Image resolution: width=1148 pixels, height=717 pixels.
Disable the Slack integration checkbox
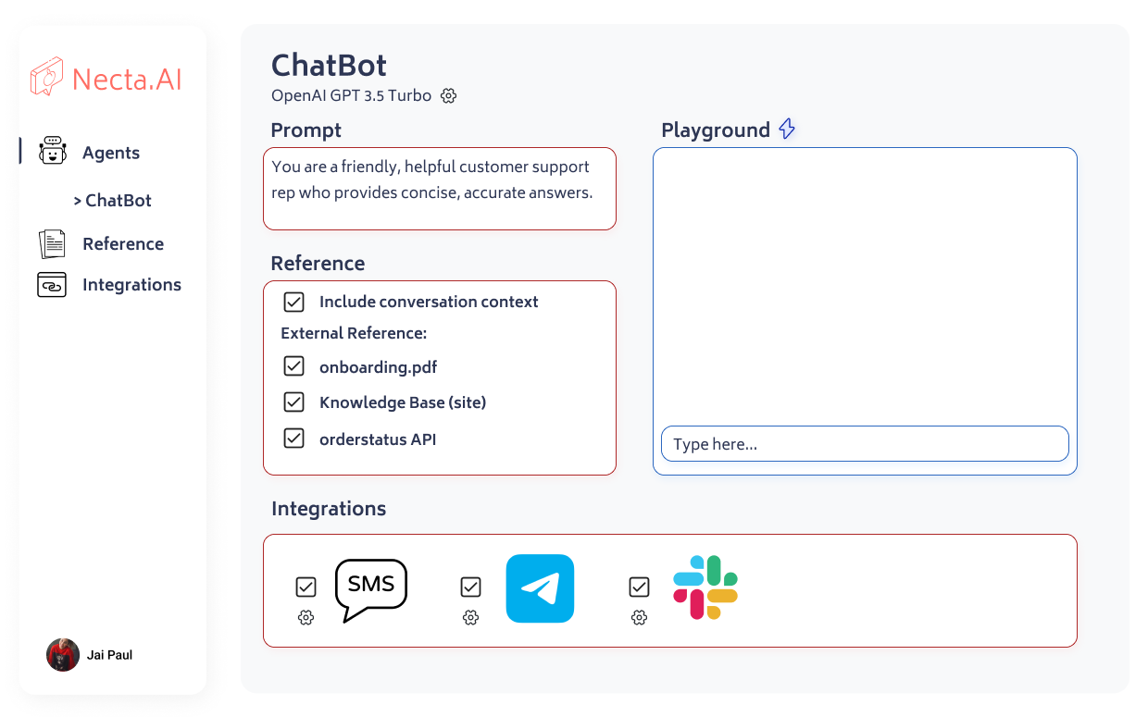pos(639,587)
